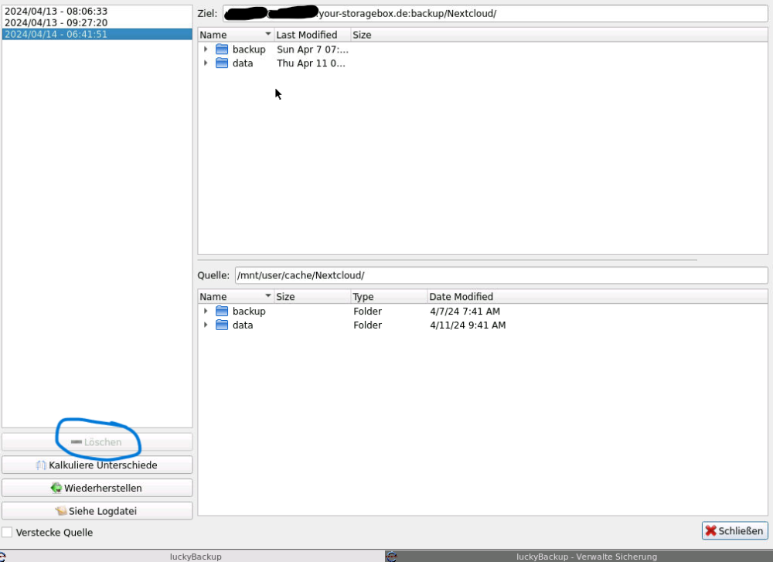This screenshot has height=562, width=773.
Task: Select snapshot 2024/04/13 - 09:27:20
Action: tap(97, 22)
